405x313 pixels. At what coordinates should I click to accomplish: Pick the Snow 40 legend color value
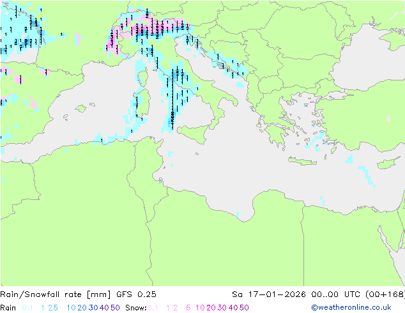pyautogui.click(x=233, y=308)
